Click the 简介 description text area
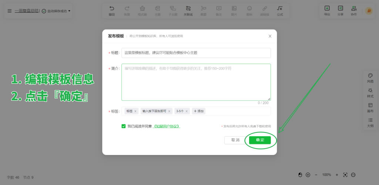This screenshot has height=185, width=379. tap(196, 82)
